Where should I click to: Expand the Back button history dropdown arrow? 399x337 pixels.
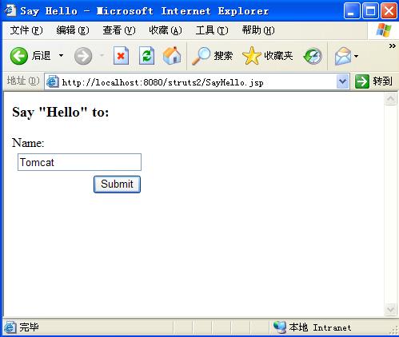pos(62,56)
